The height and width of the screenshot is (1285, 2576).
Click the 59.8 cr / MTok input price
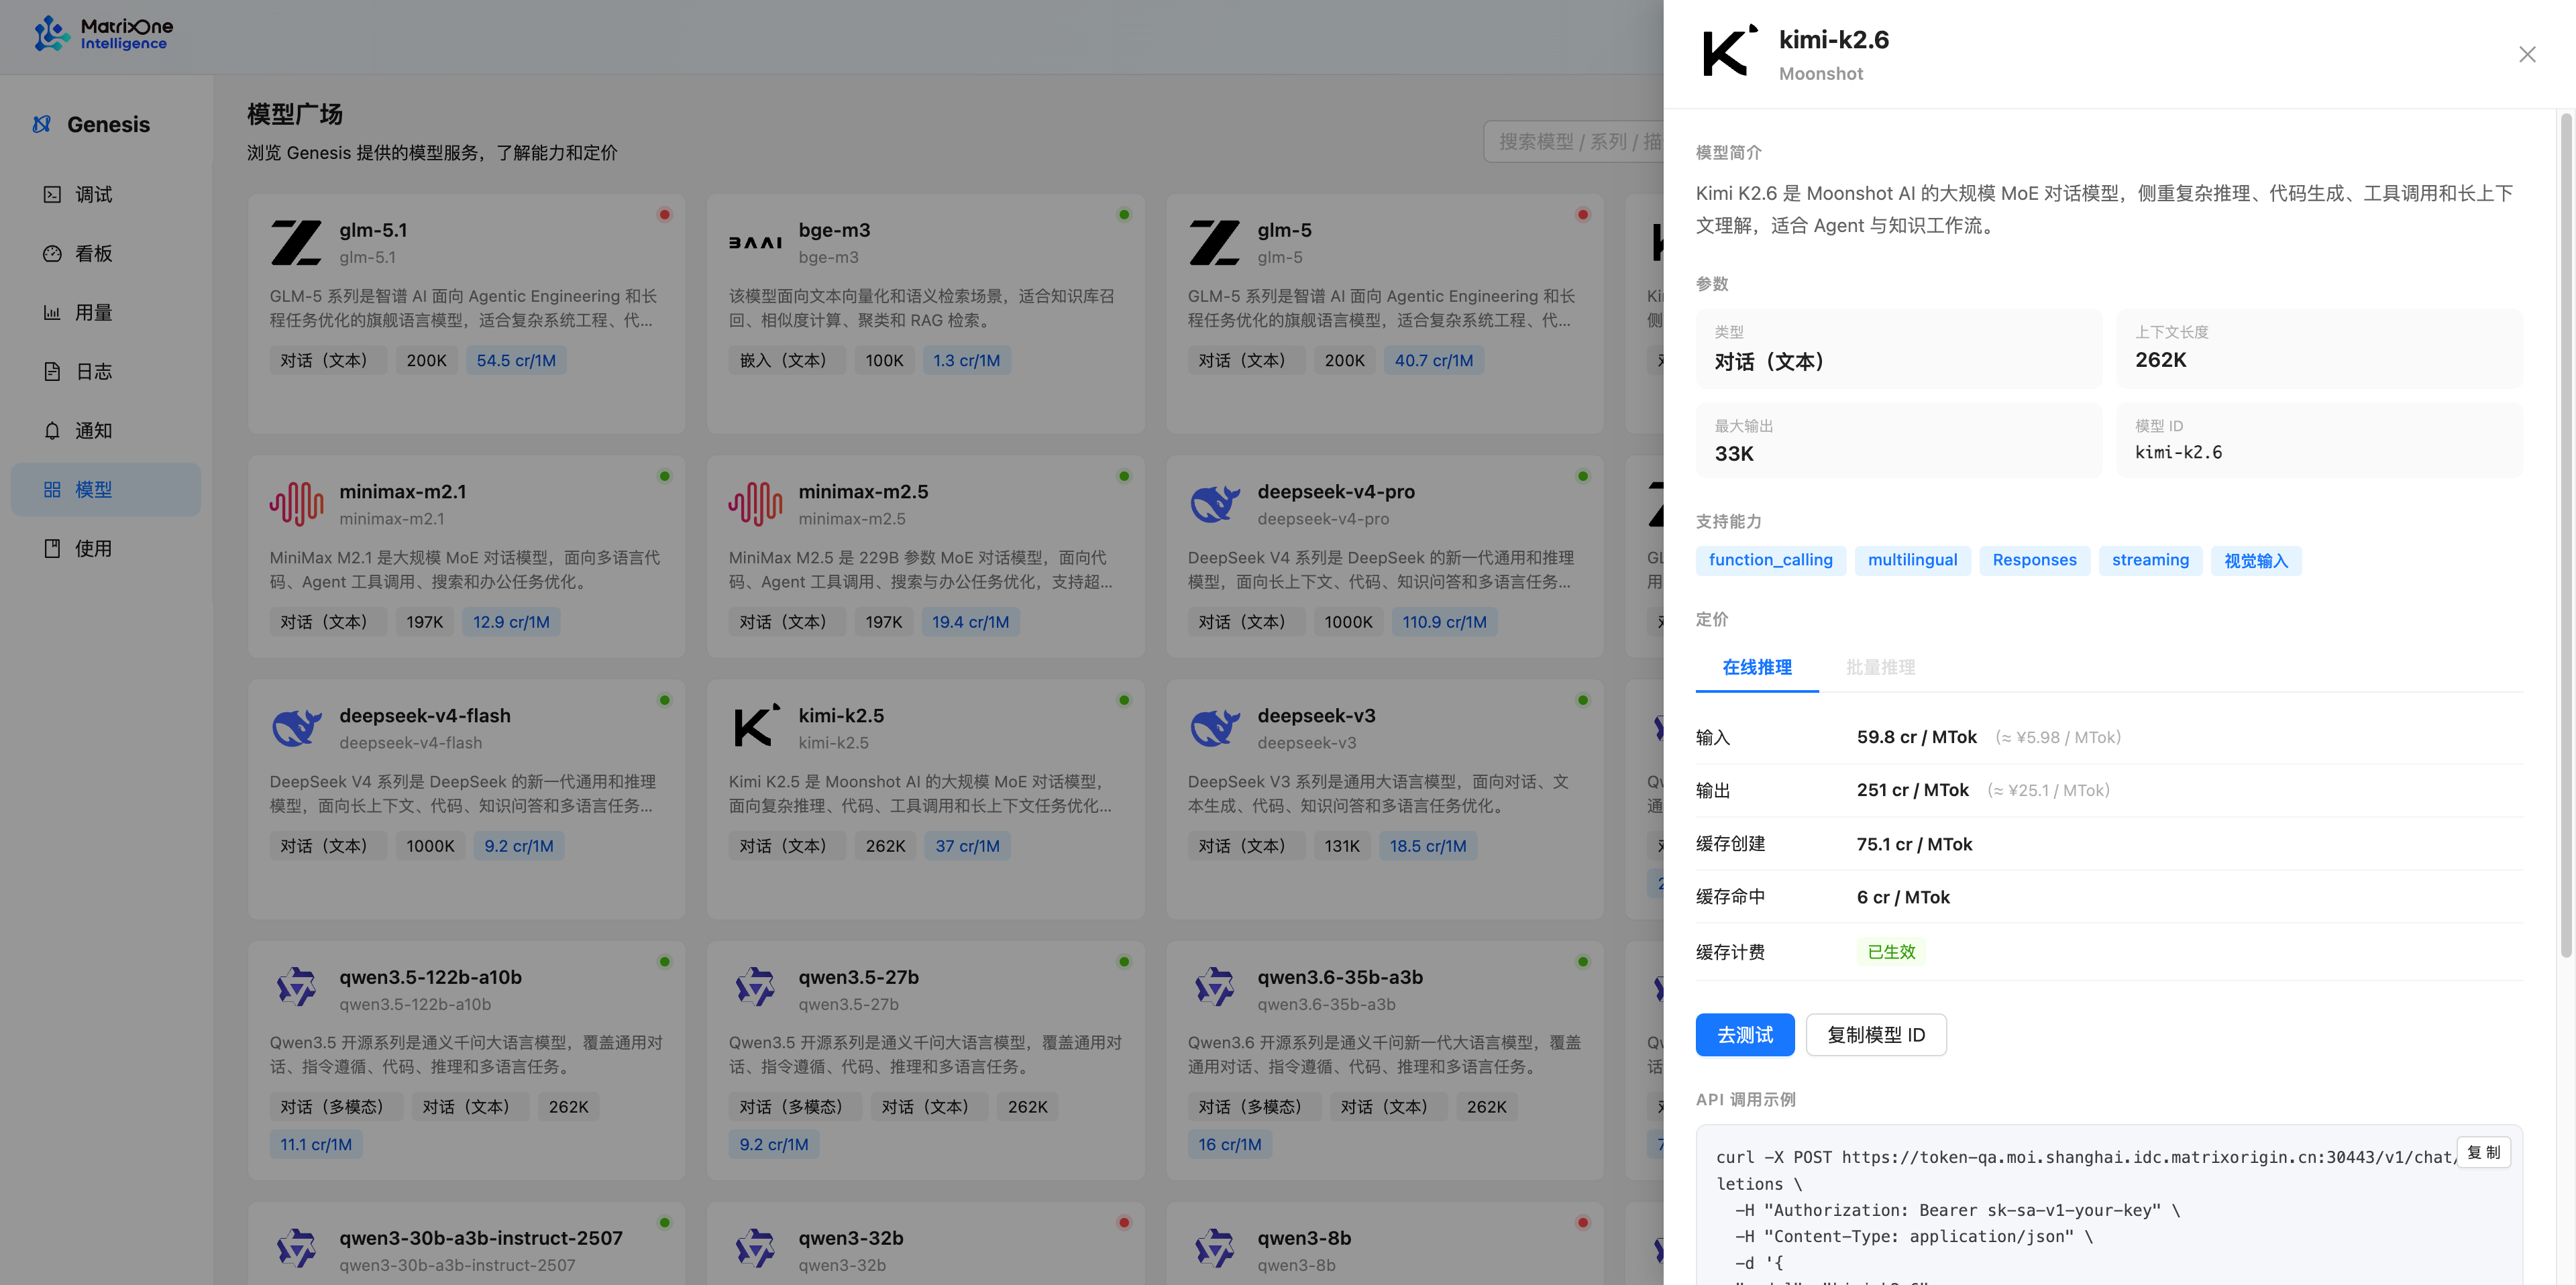point(1916,737)
